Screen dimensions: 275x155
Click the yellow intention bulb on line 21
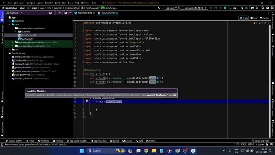point(87,101)
